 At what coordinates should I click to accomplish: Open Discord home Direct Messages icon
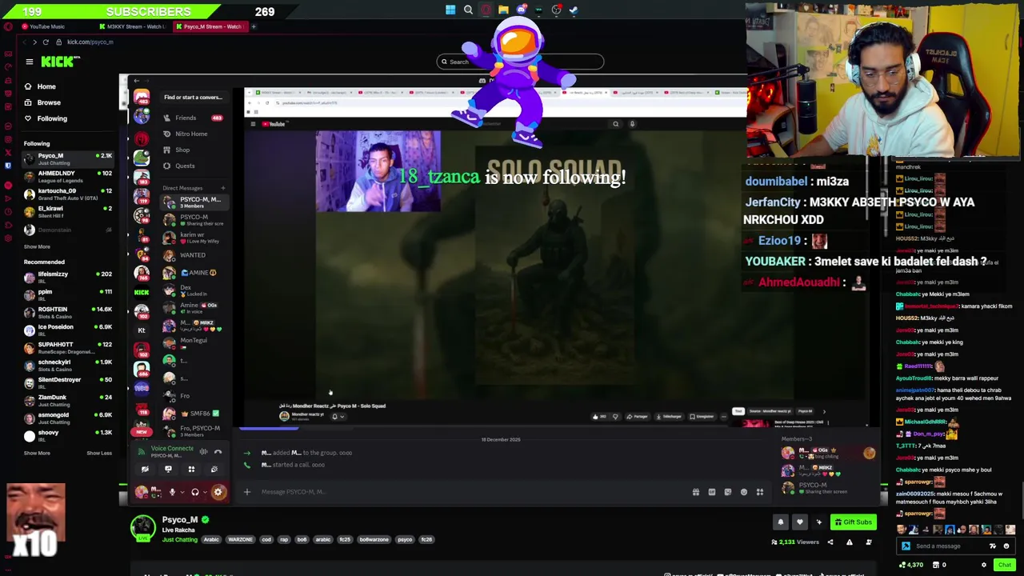click(x=142, y=97)
